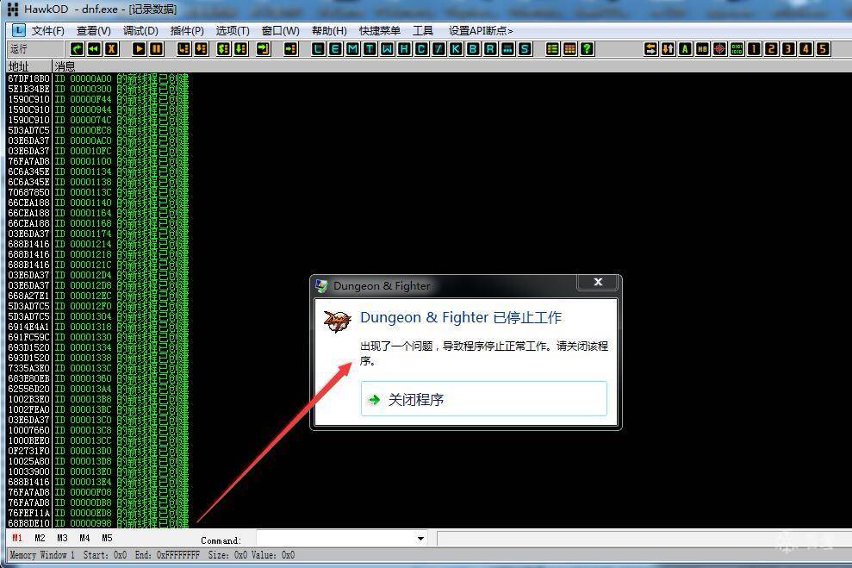Click the yellow list options icon

(x=552, y=49)
